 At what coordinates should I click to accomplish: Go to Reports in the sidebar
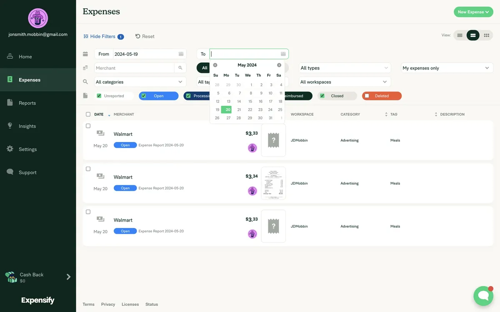tap(38, 103)
